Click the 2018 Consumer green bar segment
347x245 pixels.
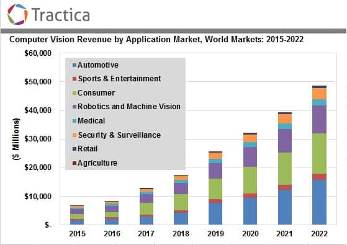[181, 202]
